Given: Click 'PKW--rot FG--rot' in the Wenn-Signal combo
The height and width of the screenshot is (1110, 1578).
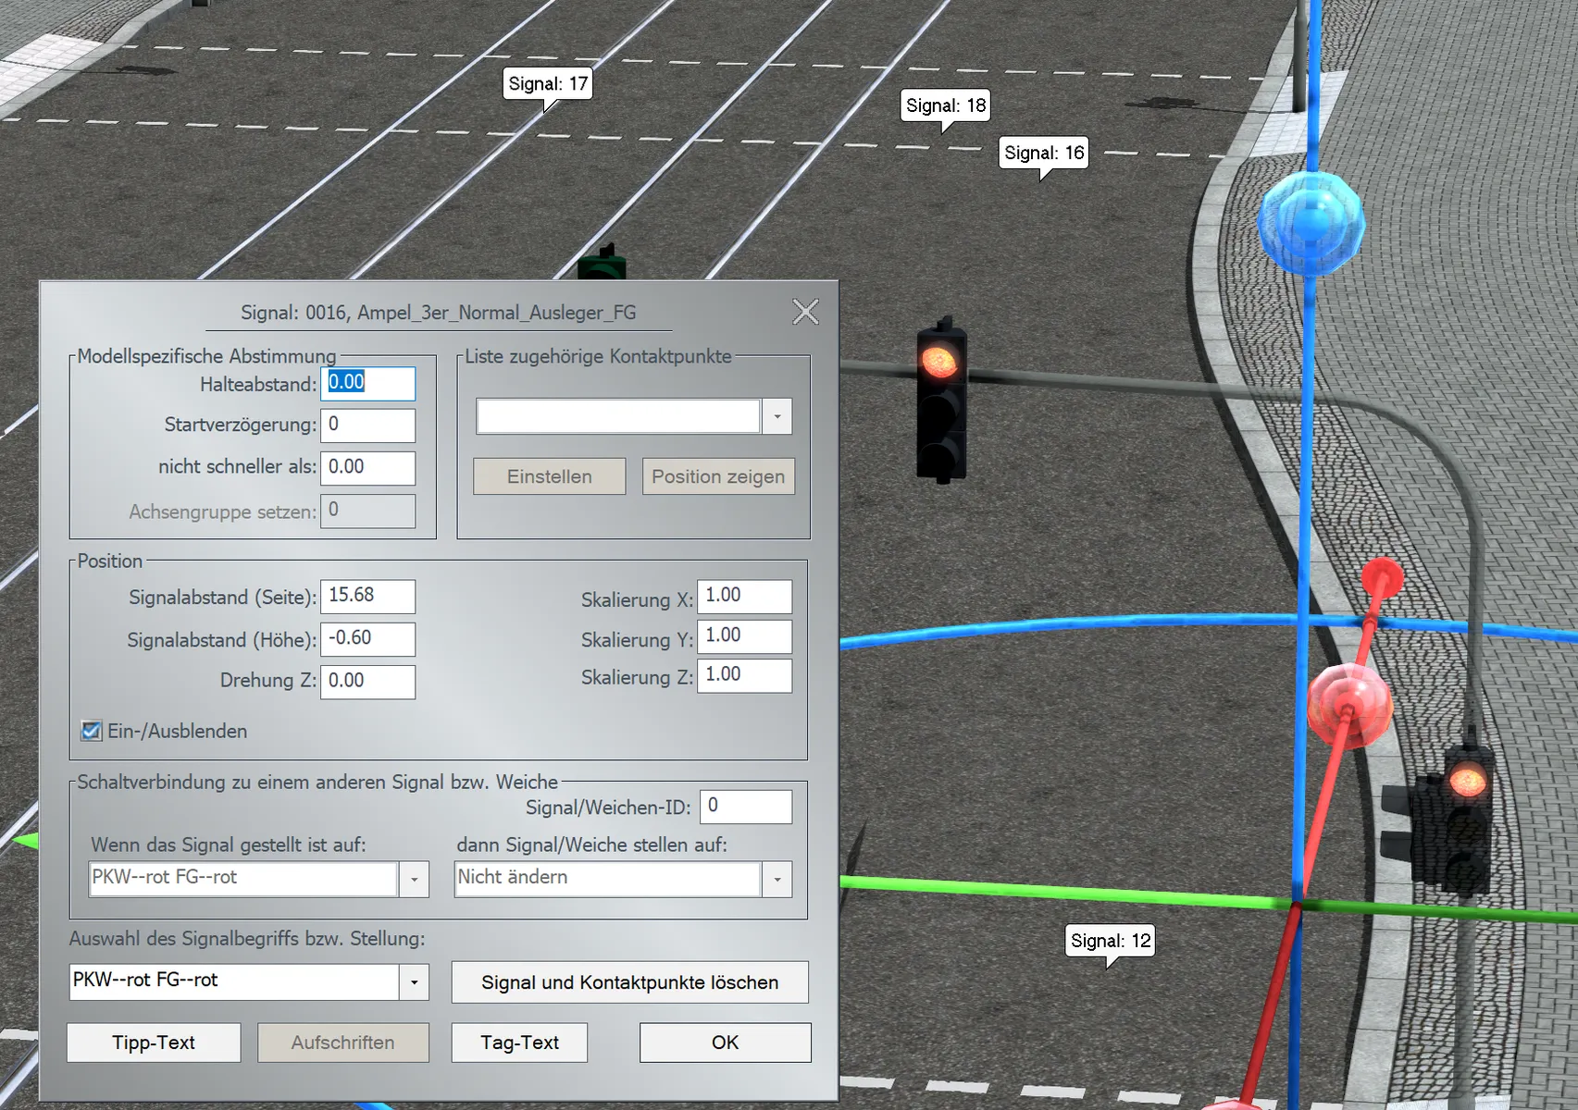Looking at the screenshot, I should (243, 880).
